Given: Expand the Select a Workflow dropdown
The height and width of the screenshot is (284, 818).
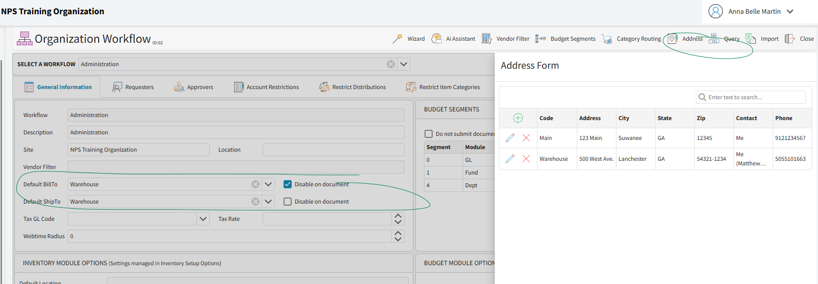Looking at the screenshot, I should pos(404,64).
